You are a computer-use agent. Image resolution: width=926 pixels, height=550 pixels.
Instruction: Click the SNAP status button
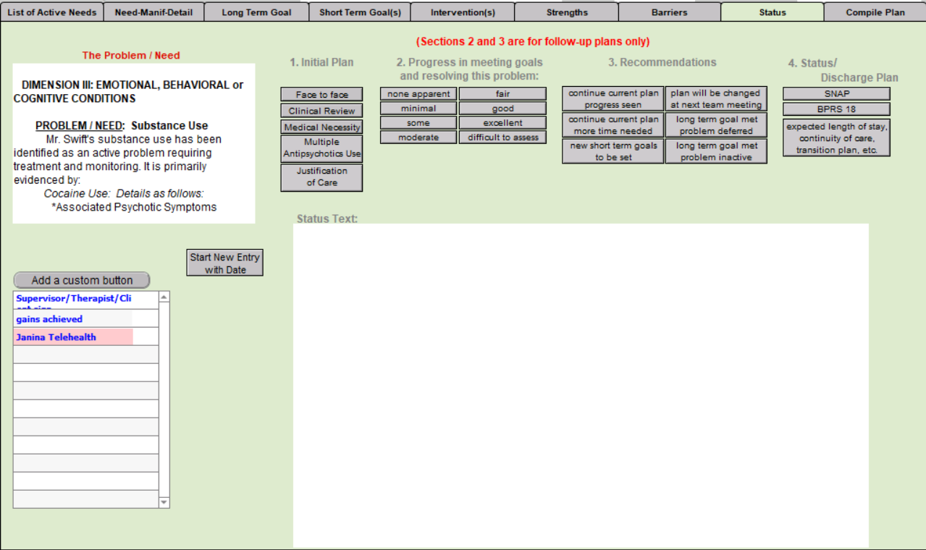tap(836, 94)
